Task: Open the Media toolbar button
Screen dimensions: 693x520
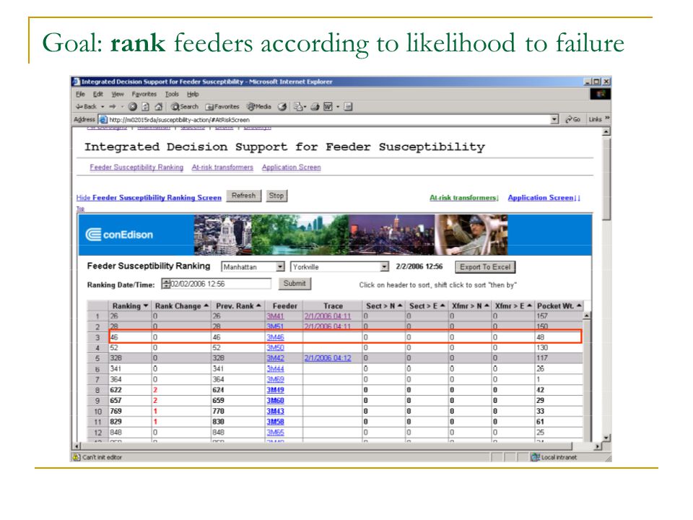Action: [259, 107]
